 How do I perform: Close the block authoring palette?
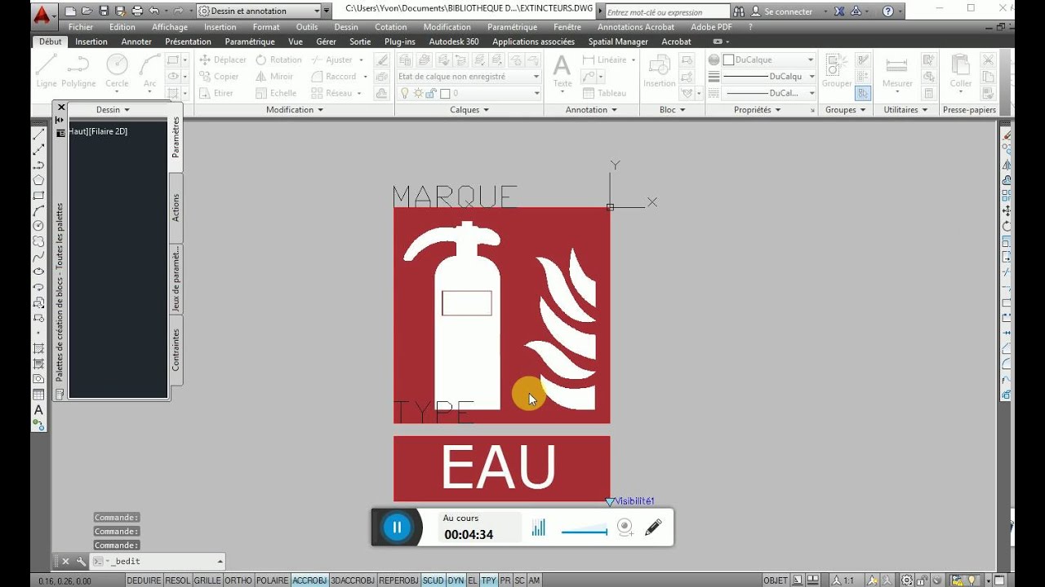click(x=60, y=107)
